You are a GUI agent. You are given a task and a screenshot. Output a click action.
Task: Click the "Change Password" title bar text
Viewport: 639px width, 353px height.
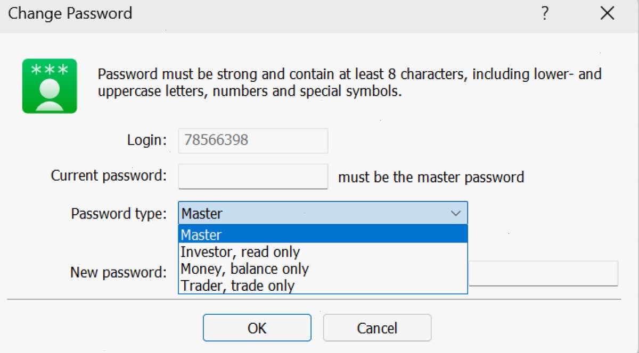coord(70,13)
